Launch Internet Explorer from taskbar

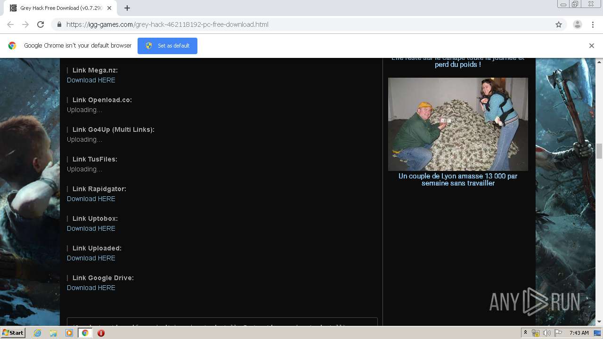point(38,333)
